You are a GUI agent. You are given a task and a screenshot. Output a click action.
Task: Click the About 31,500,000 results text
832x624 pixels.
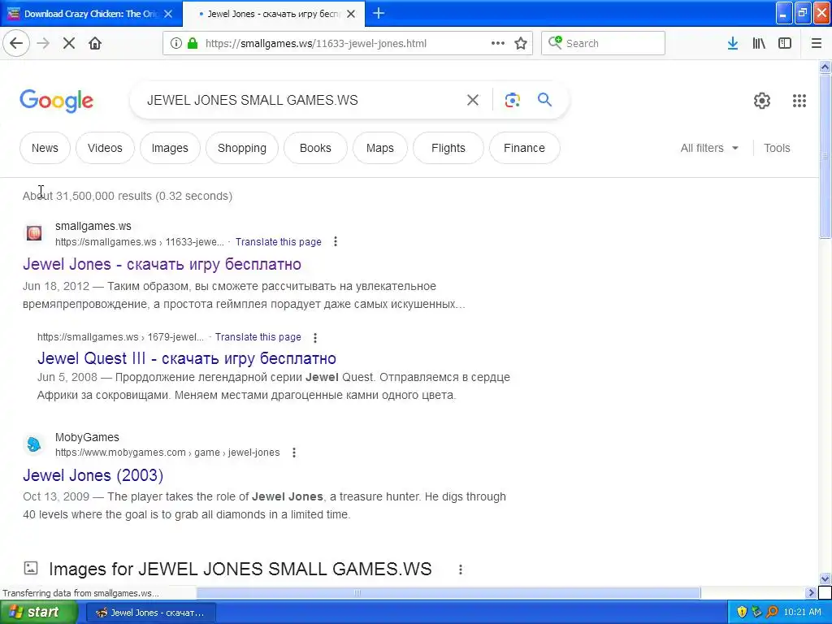(128, 196)
